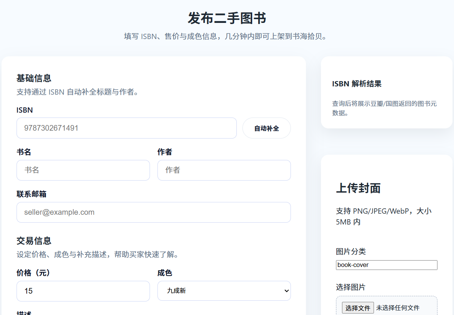
Task: Click the 自动补全 button
Action: [266, 128]
